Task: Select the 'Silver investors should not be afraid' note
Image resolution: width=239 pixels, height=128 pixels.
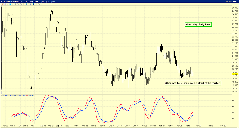Action: (193, 83)
